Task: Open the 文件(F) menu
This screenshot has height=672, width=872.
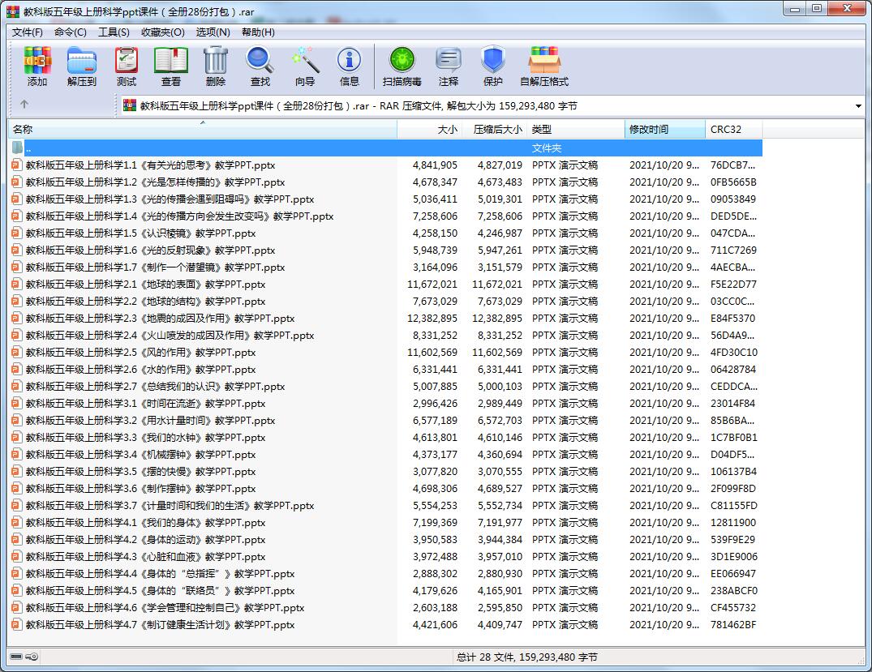Action: click(28, 32)
